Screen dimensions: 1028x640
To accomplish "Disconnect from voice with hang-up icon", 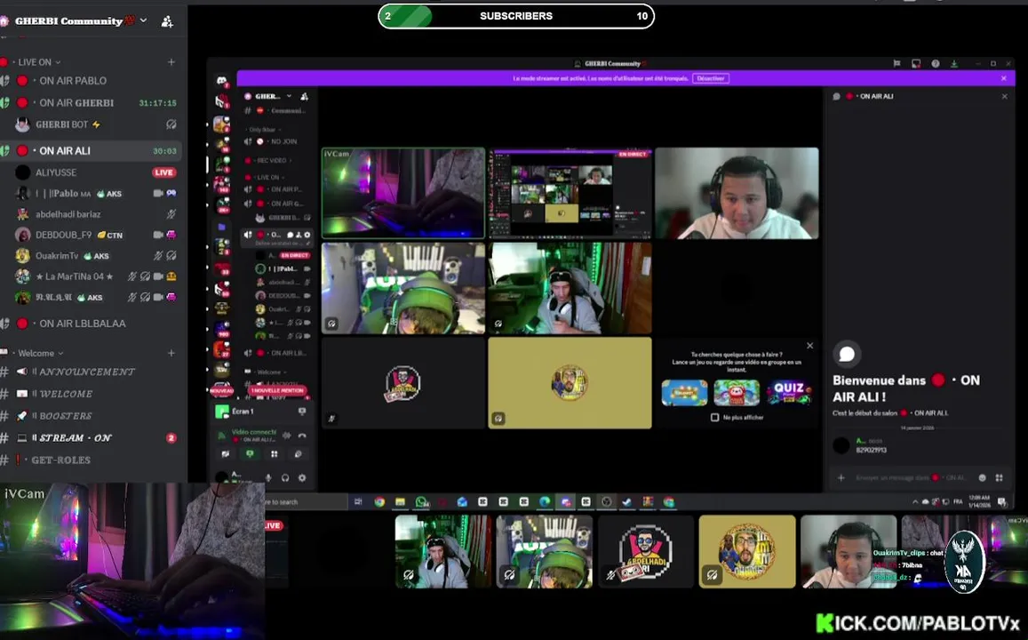I will click(x=302, y=436).
